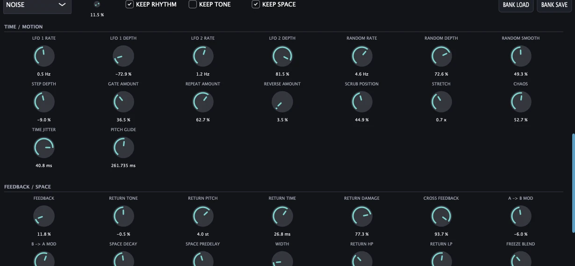The height and width of the screenshot is (266, 575).
Task: Click the 4.6 Hz random rate value
Action: click(x=362, y=74)
